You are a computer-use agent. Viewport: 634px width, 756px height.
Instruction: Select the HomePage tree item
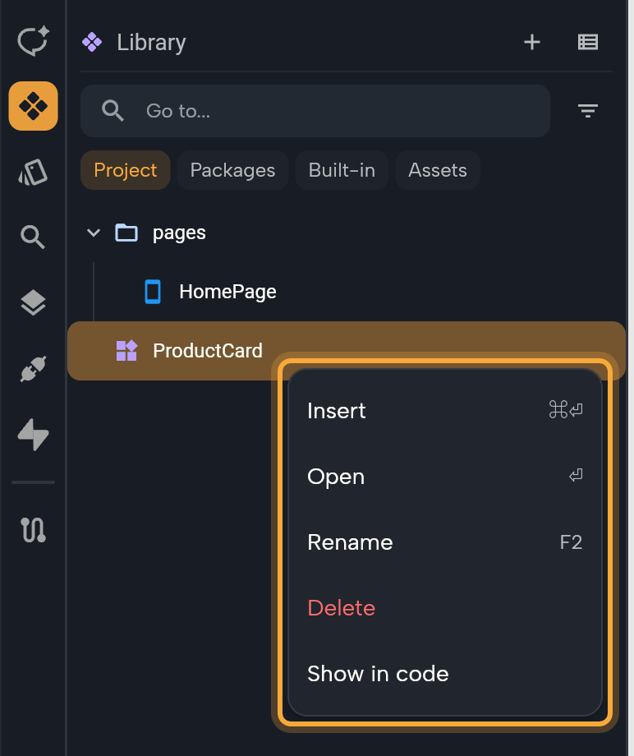[x=227, y=292]
